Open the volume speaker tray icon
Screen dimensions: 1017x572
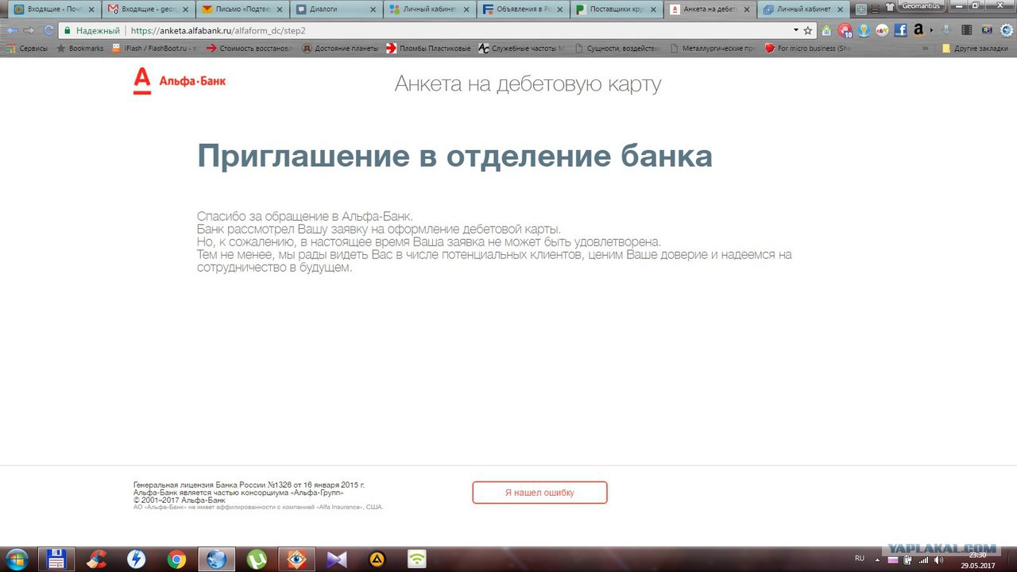(939, 559)
